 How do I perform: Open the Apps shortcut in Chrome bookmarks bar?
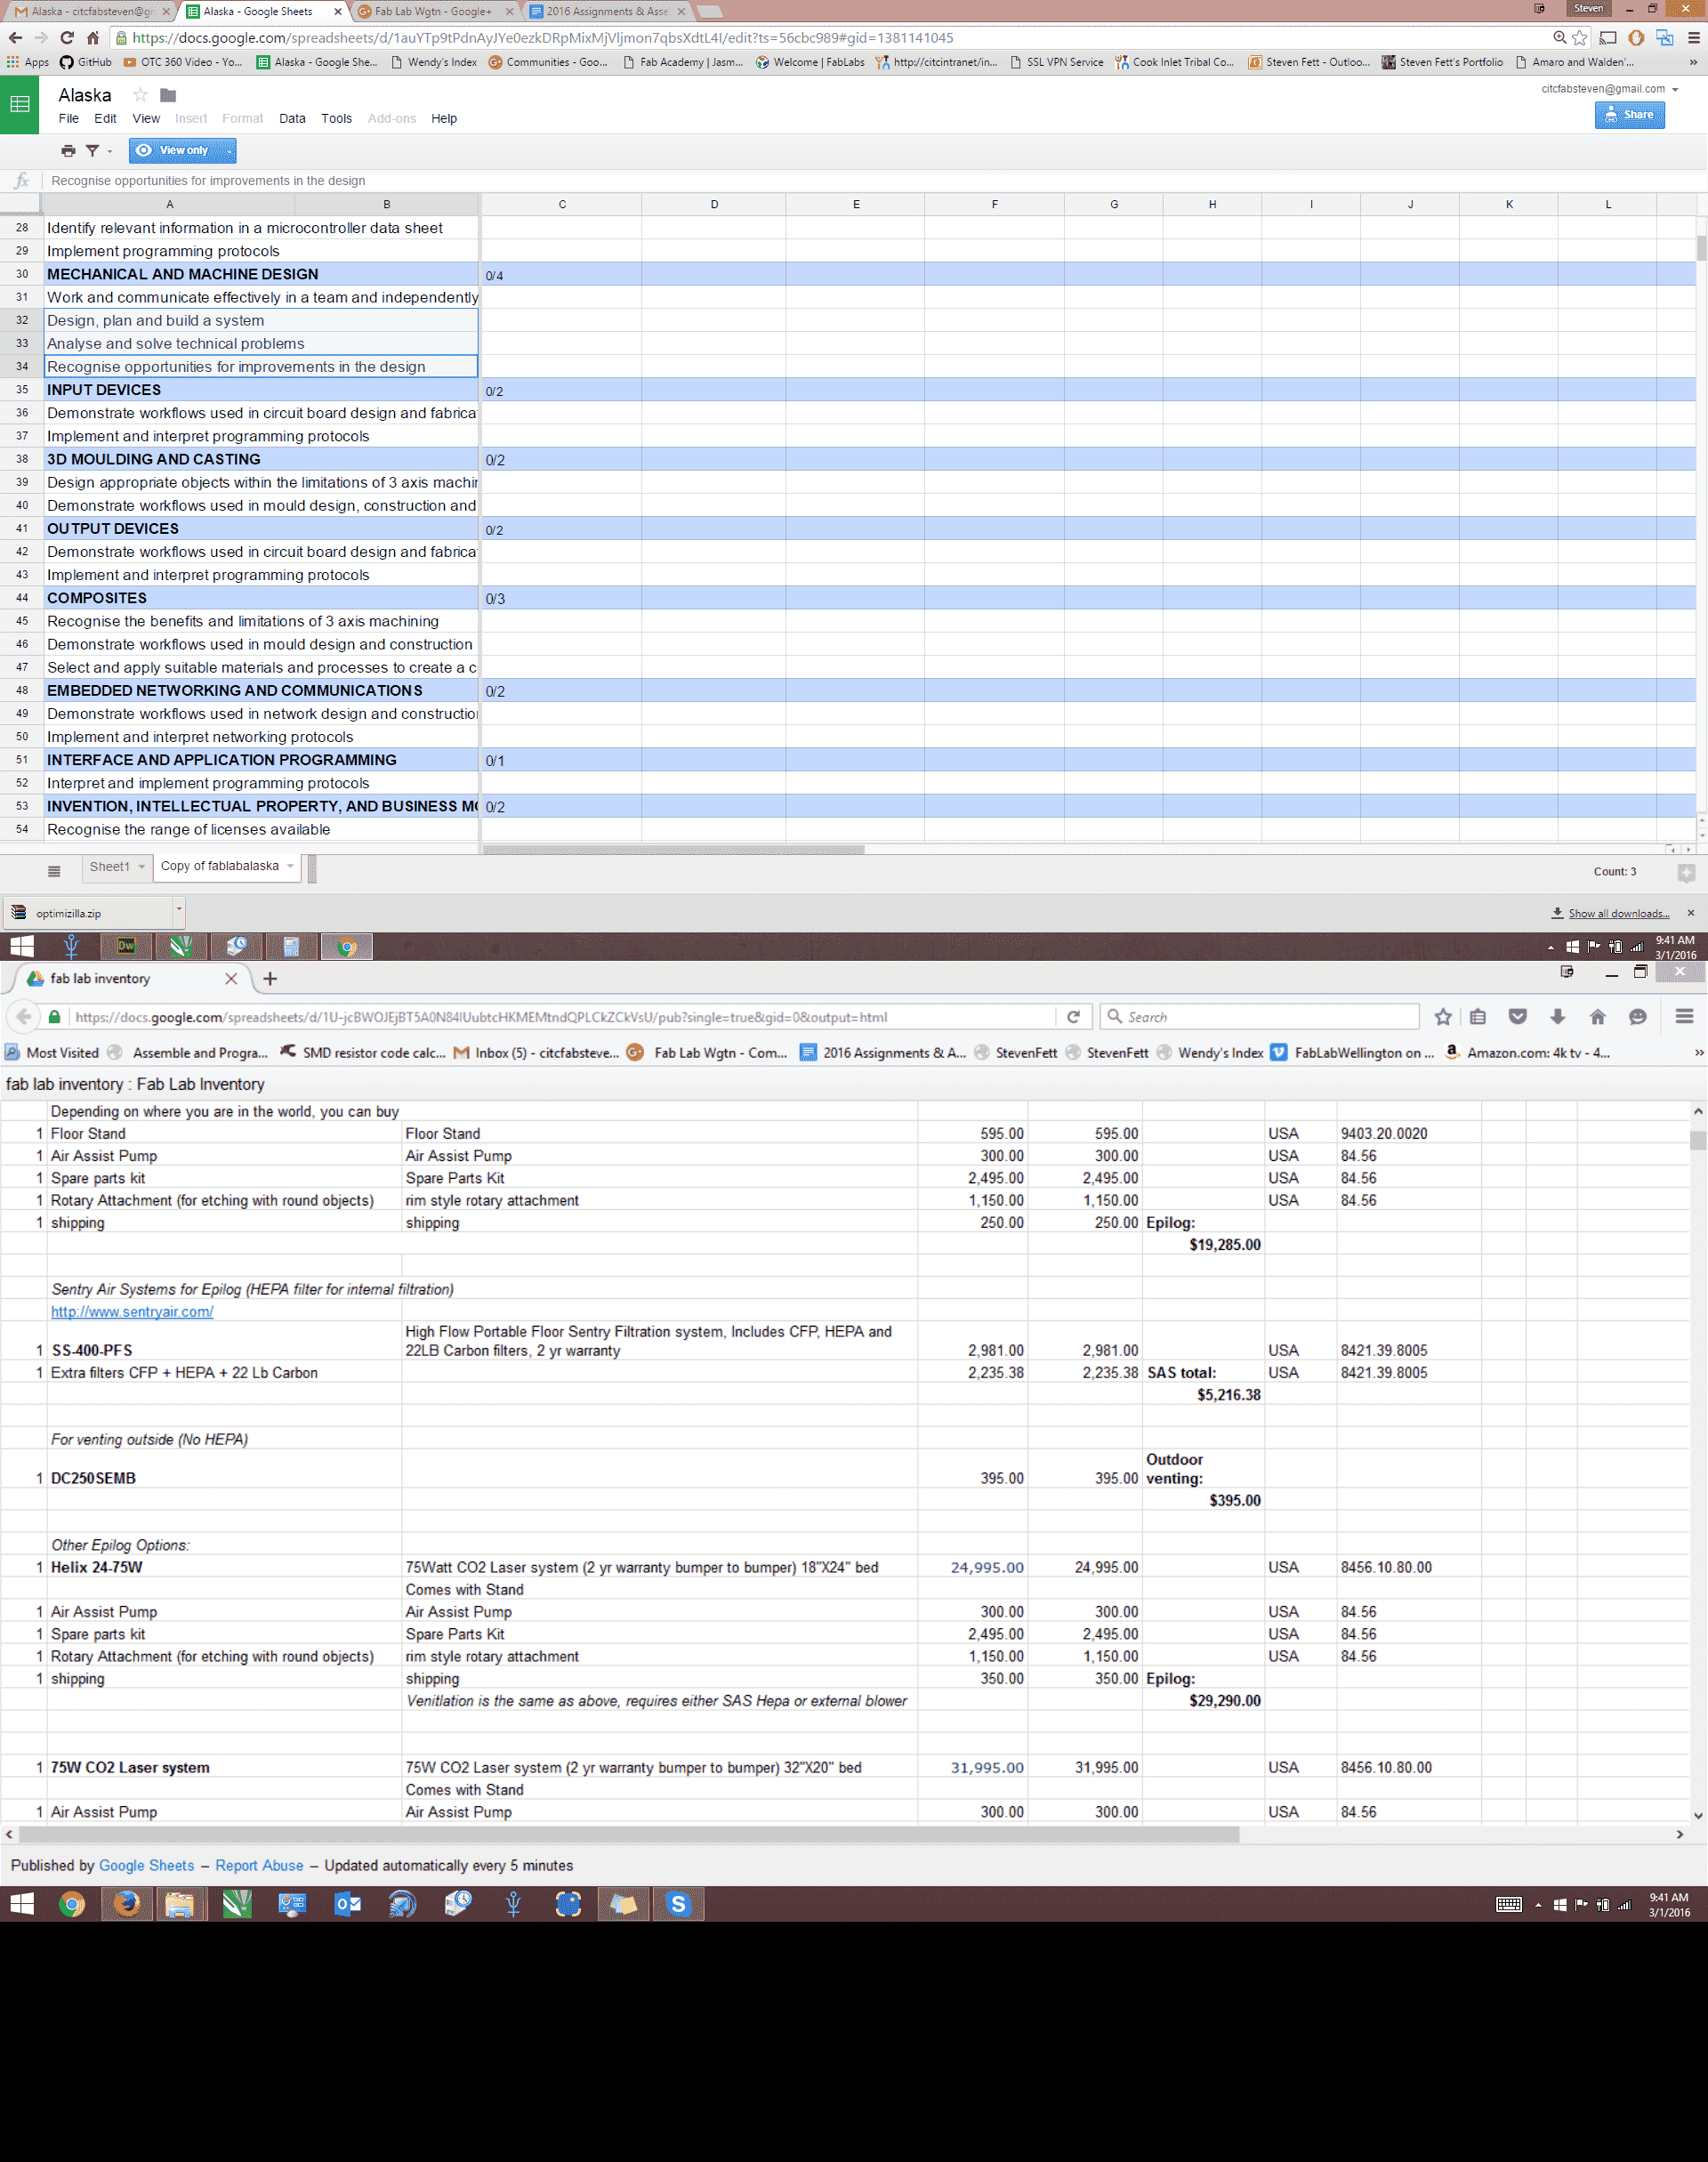pyautogui.click(x=28, y=62)
